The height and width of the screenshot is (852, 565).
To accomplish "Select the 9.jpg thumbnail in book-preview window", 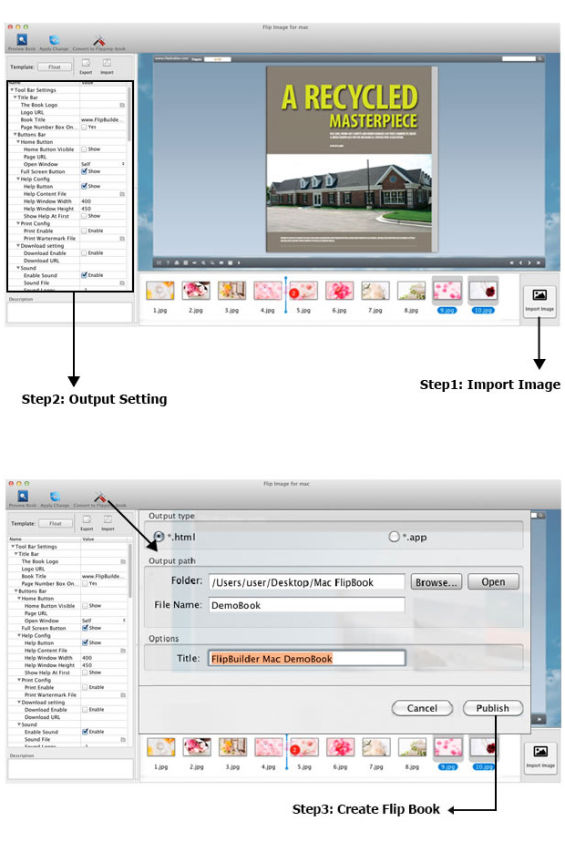I will point(447,291).
